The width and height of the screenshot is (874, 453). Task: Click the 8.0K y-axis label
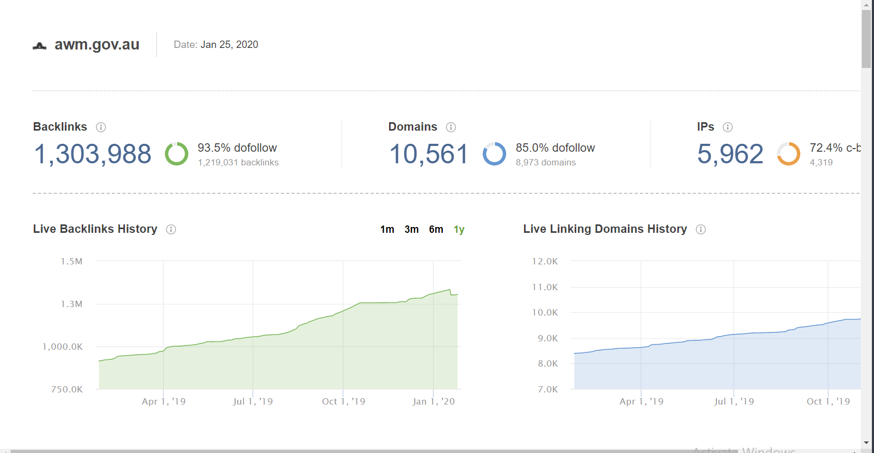click(x=548, y=363)
